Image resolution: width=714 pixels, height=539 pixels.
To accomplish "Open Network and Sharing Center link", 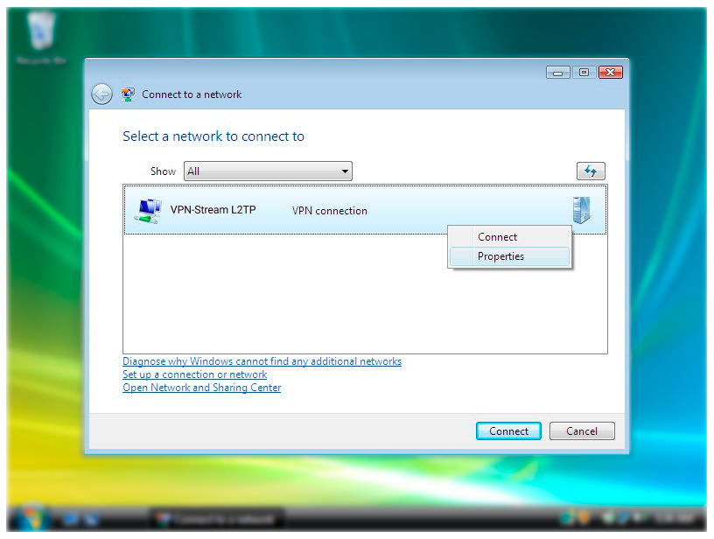I will pyautogui.click(x=202, y=388).
